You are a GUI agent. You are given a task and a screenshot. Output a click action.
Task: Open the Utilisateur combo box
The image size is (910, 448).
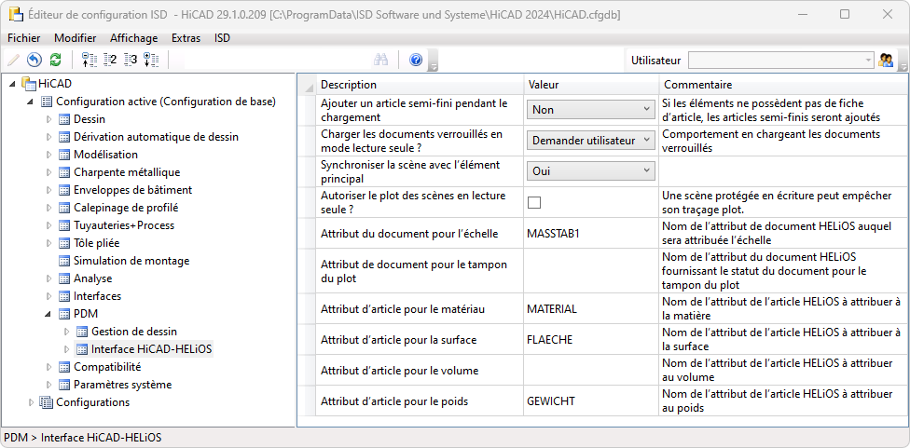tap(780, 60)
